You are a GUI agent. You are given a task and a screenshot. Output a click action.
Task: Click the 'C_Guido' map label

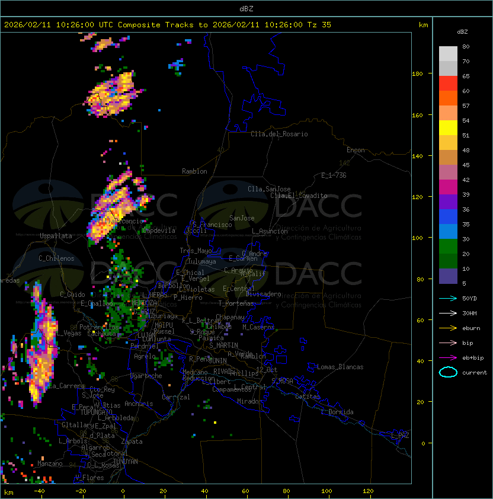coord(72,295)
